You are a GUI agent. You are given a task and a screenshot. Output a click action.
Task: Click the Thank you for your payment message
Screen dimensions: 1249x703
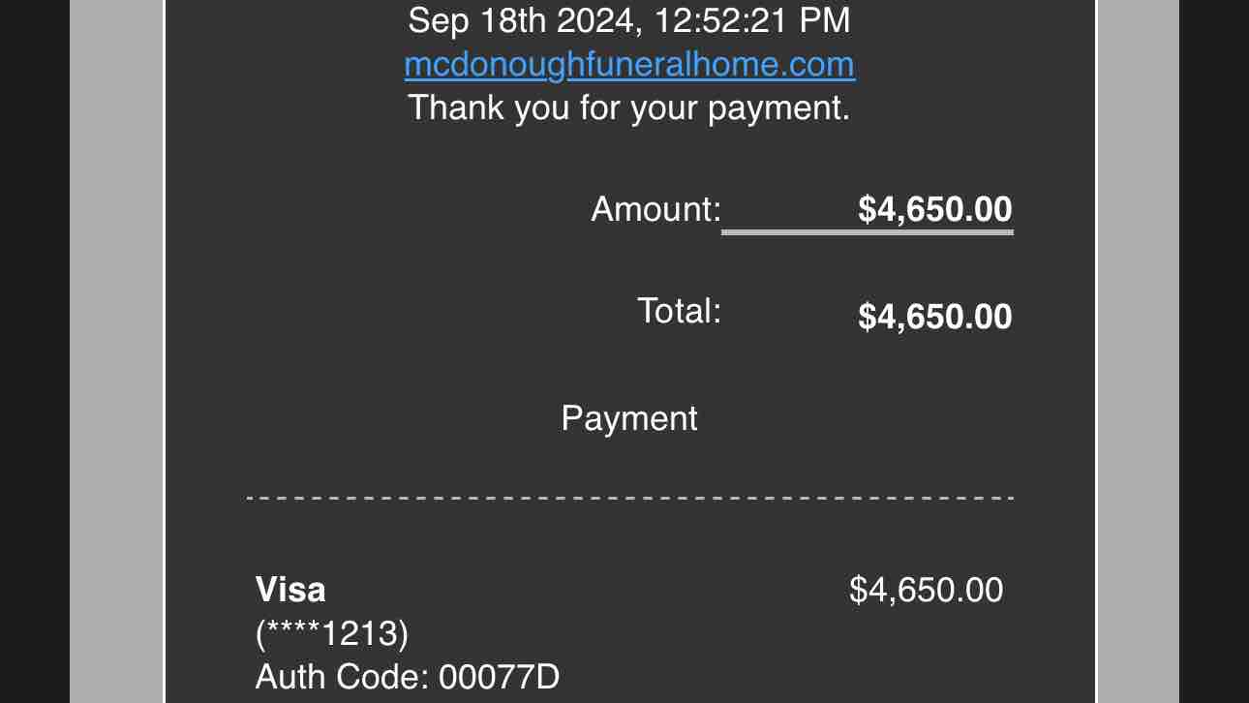pyautogui.click(x=629, y=107)
